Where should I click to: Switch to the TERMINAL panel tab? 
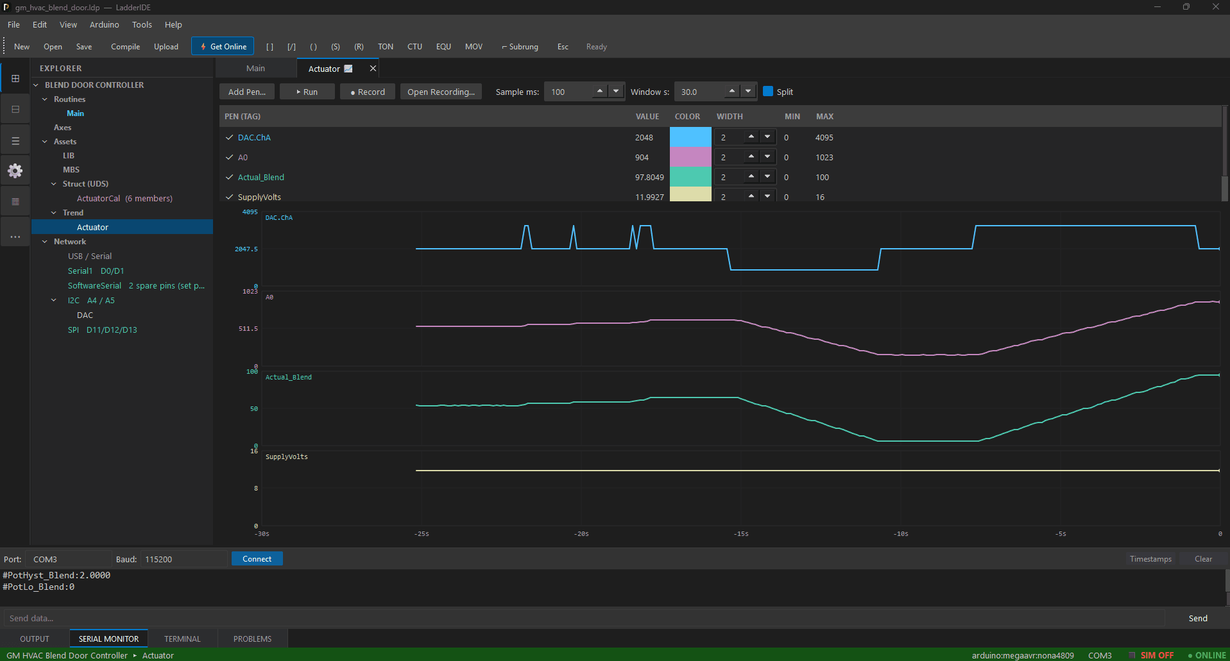click(x=182, y=639)
